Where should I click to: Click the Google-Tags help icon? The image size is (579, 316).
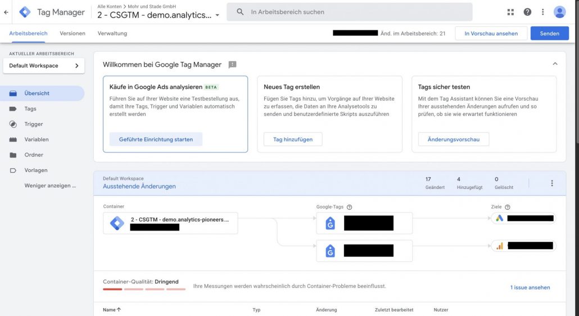(x=349, y=207)
